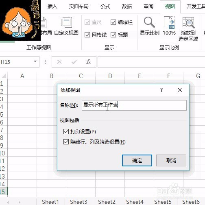Switch to Sheet4 tab
The height and width of the screenshot is (205, 205).
[135, 202]
